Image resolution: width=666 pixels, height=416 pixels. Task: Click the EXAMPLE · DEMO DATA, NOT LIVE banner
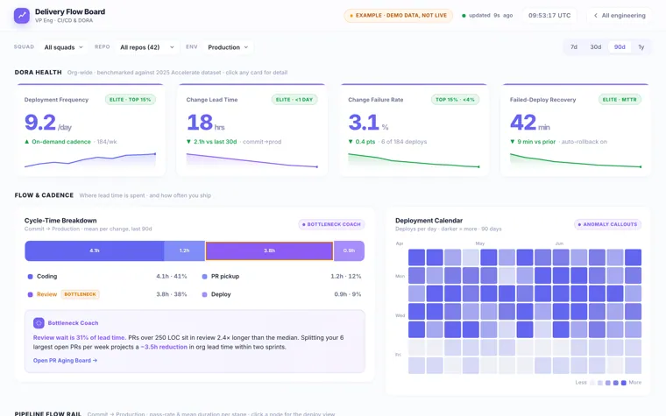click(398, 16)
